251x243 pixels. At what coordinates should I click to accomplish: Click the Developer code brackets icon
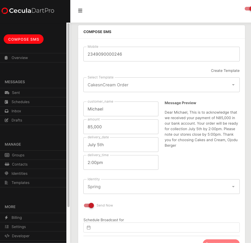(7, 236)
